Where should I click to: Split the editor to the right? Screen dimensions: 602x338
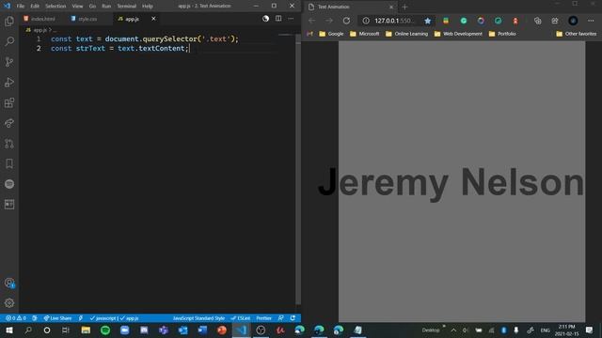pyautogui.click(x=278, y=19)
